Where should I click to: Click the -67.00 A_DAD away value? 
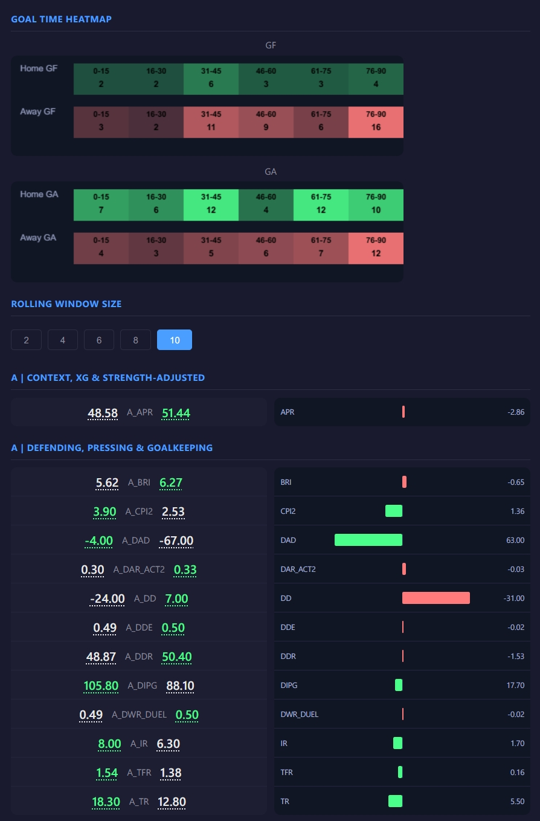click(x=176, y=540)
